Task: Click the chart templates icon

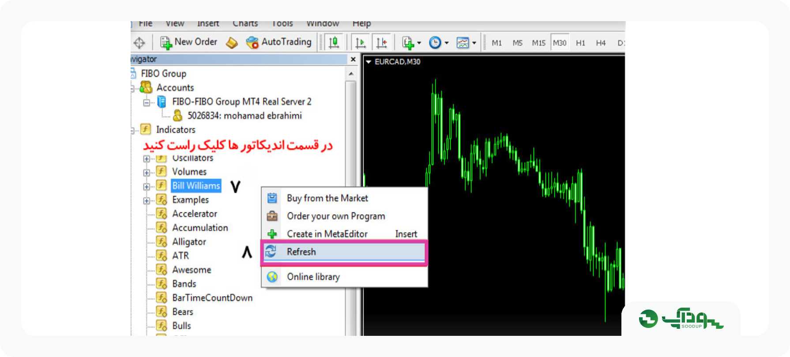Action: pyautogui.click(x=463, y=43)
